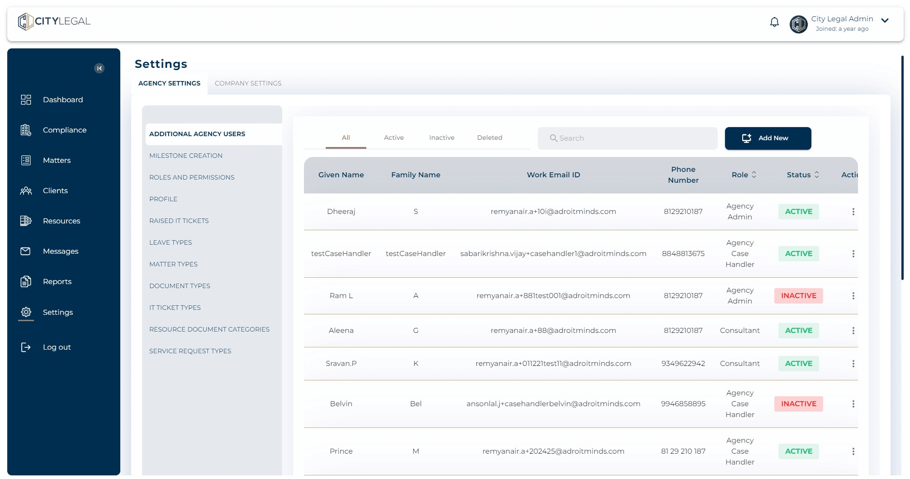Click the Given Name column header

(341, 175)
